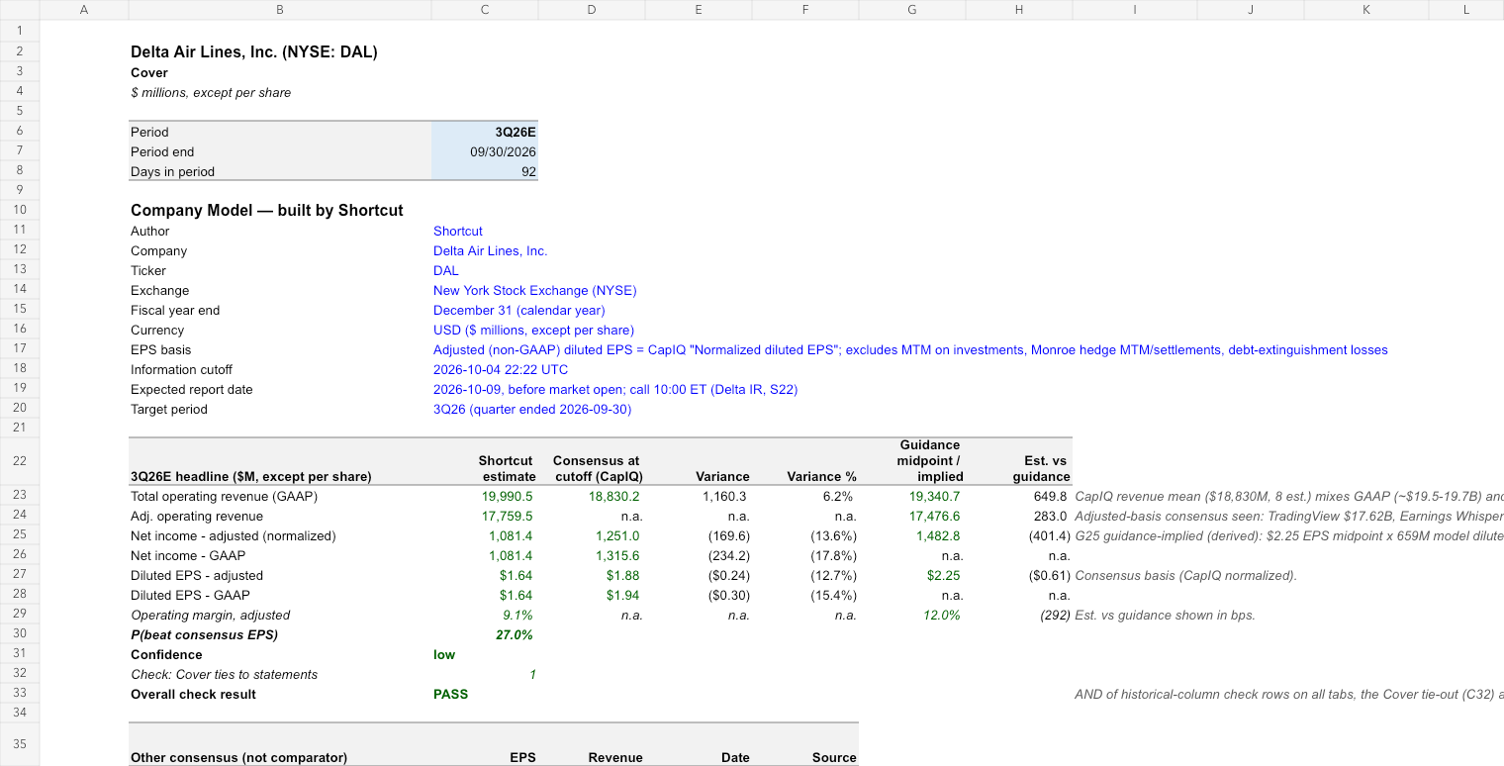Click the '$ millions, except per share' subtitle

pyautogui.click(x=211, y=92)
